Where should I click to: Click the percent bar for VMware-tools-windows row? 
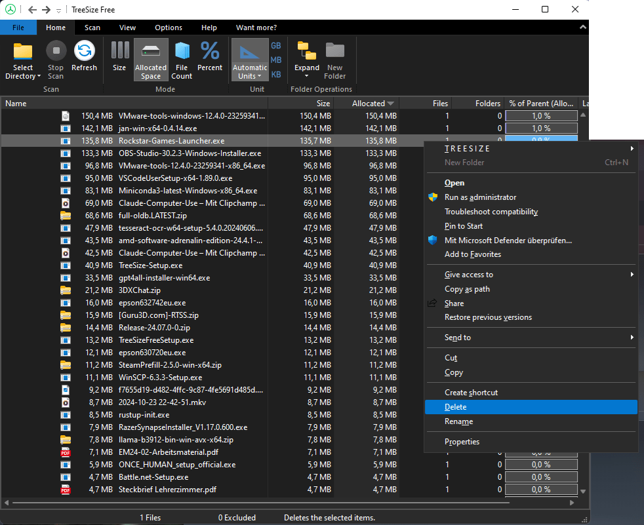[541, 116]
